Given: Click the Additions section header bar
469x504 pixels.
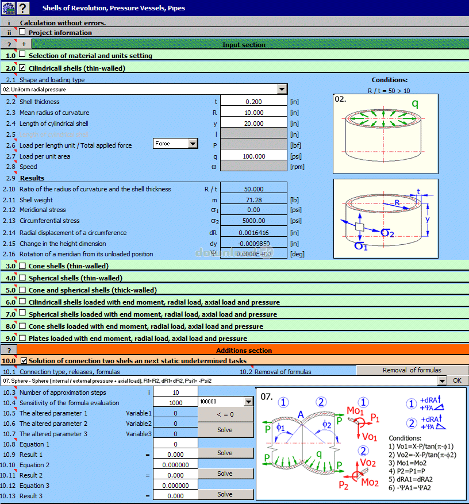Looking at the screenshot, I should click(x=243, y=350).
